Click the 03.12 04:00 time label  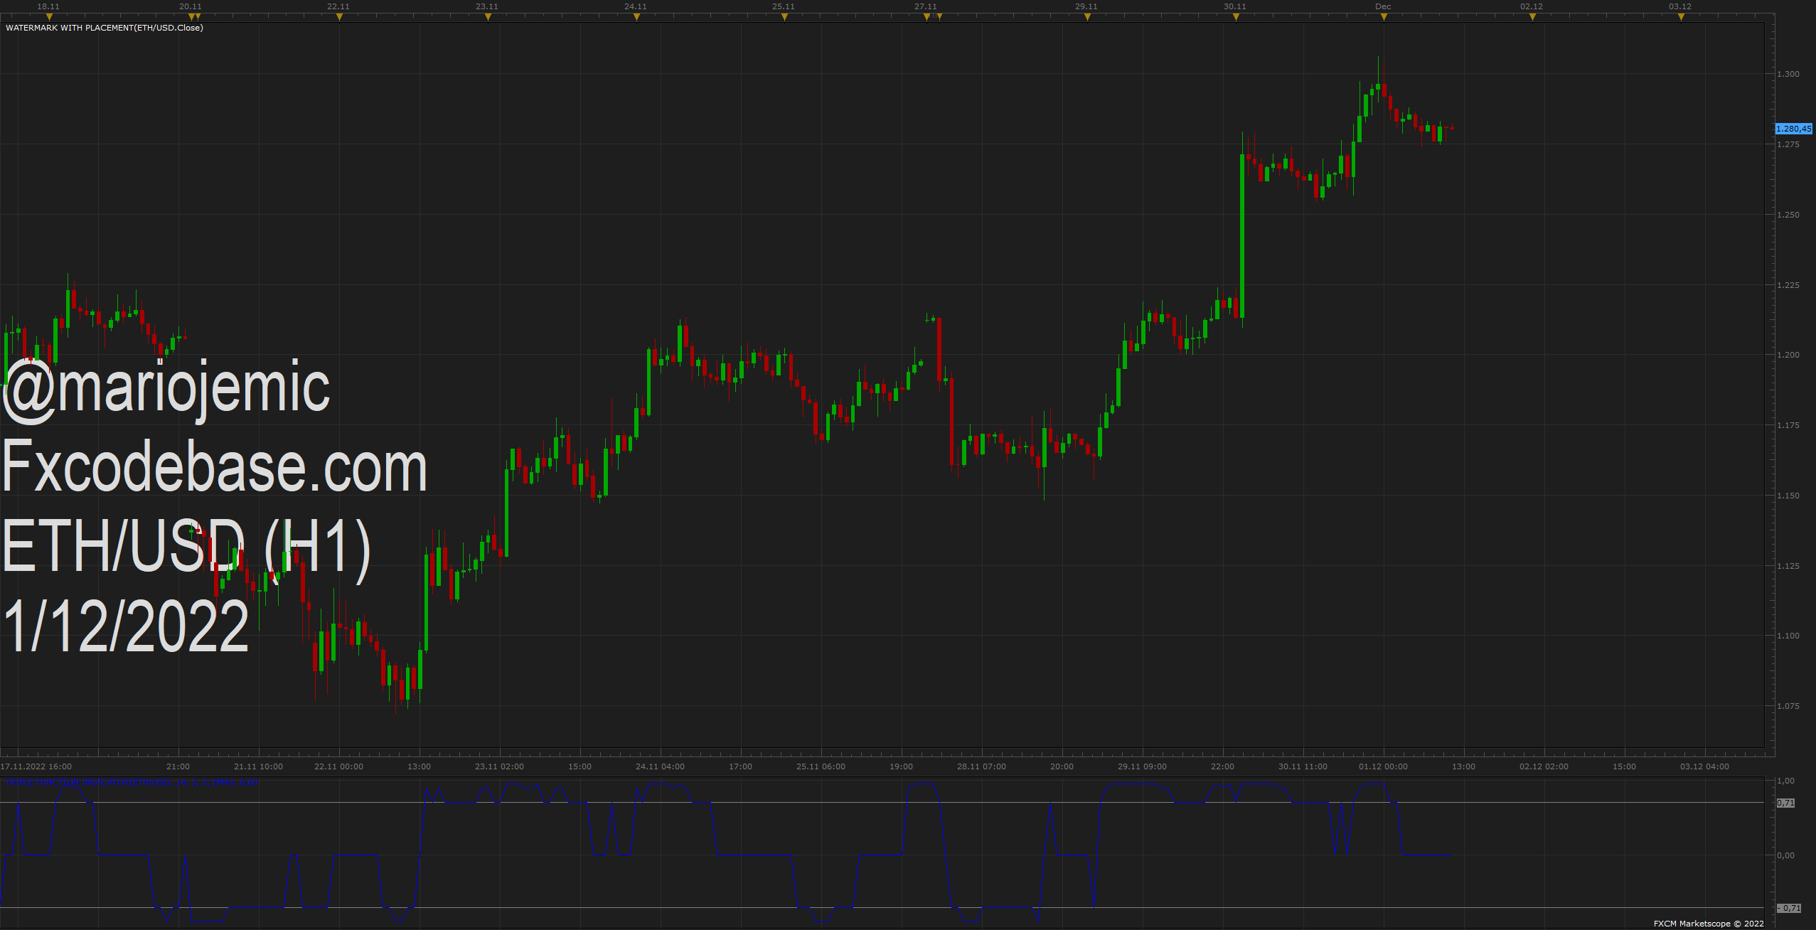click(x=1704, y=766)
